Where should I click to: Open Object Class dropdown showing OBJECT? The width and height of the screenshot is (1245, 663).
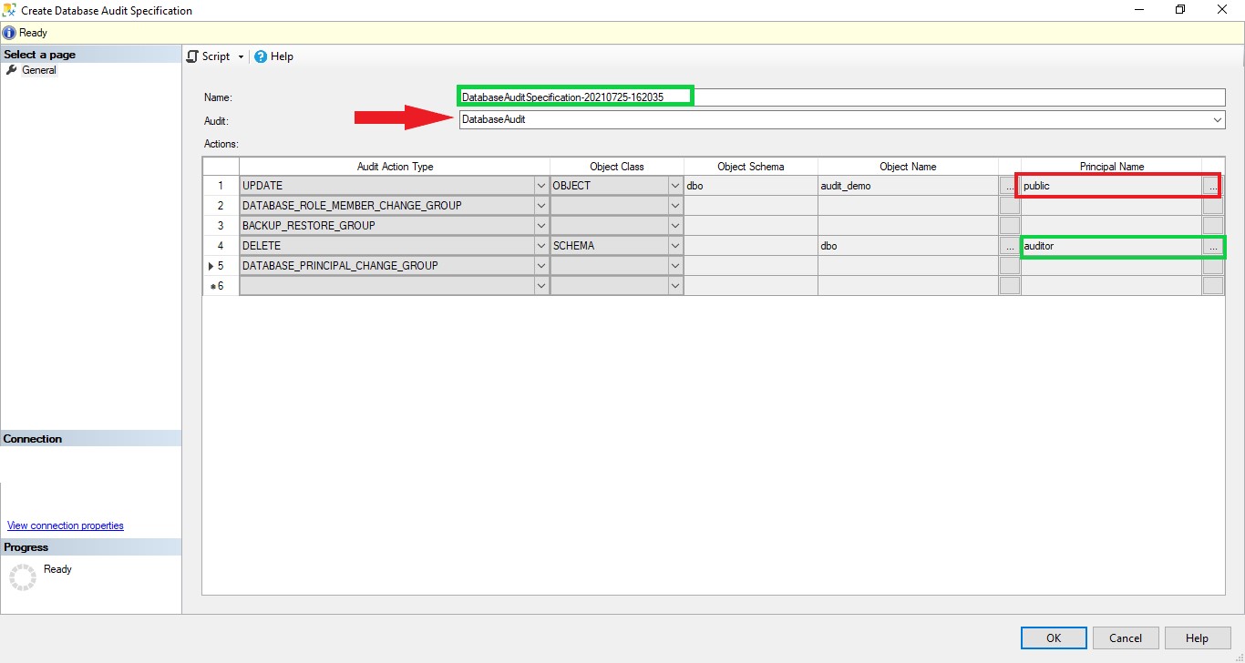[x=675, y=185]
